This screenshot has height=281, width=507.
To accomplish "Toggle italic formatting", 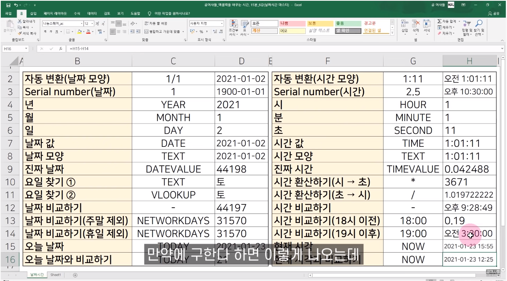I will tap(51, 32).
